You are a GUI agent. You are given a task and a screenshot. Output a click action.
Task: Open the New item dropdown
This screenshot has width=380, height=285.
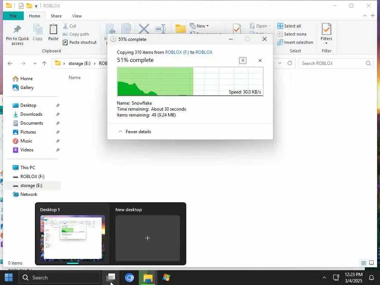pyautogui.click(x=199, y=26)
